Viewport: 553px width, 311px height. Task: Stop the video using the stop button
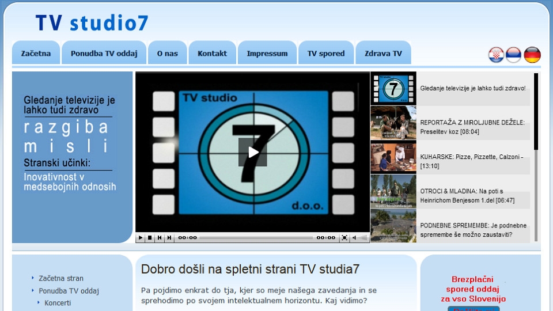click(150, 237)
